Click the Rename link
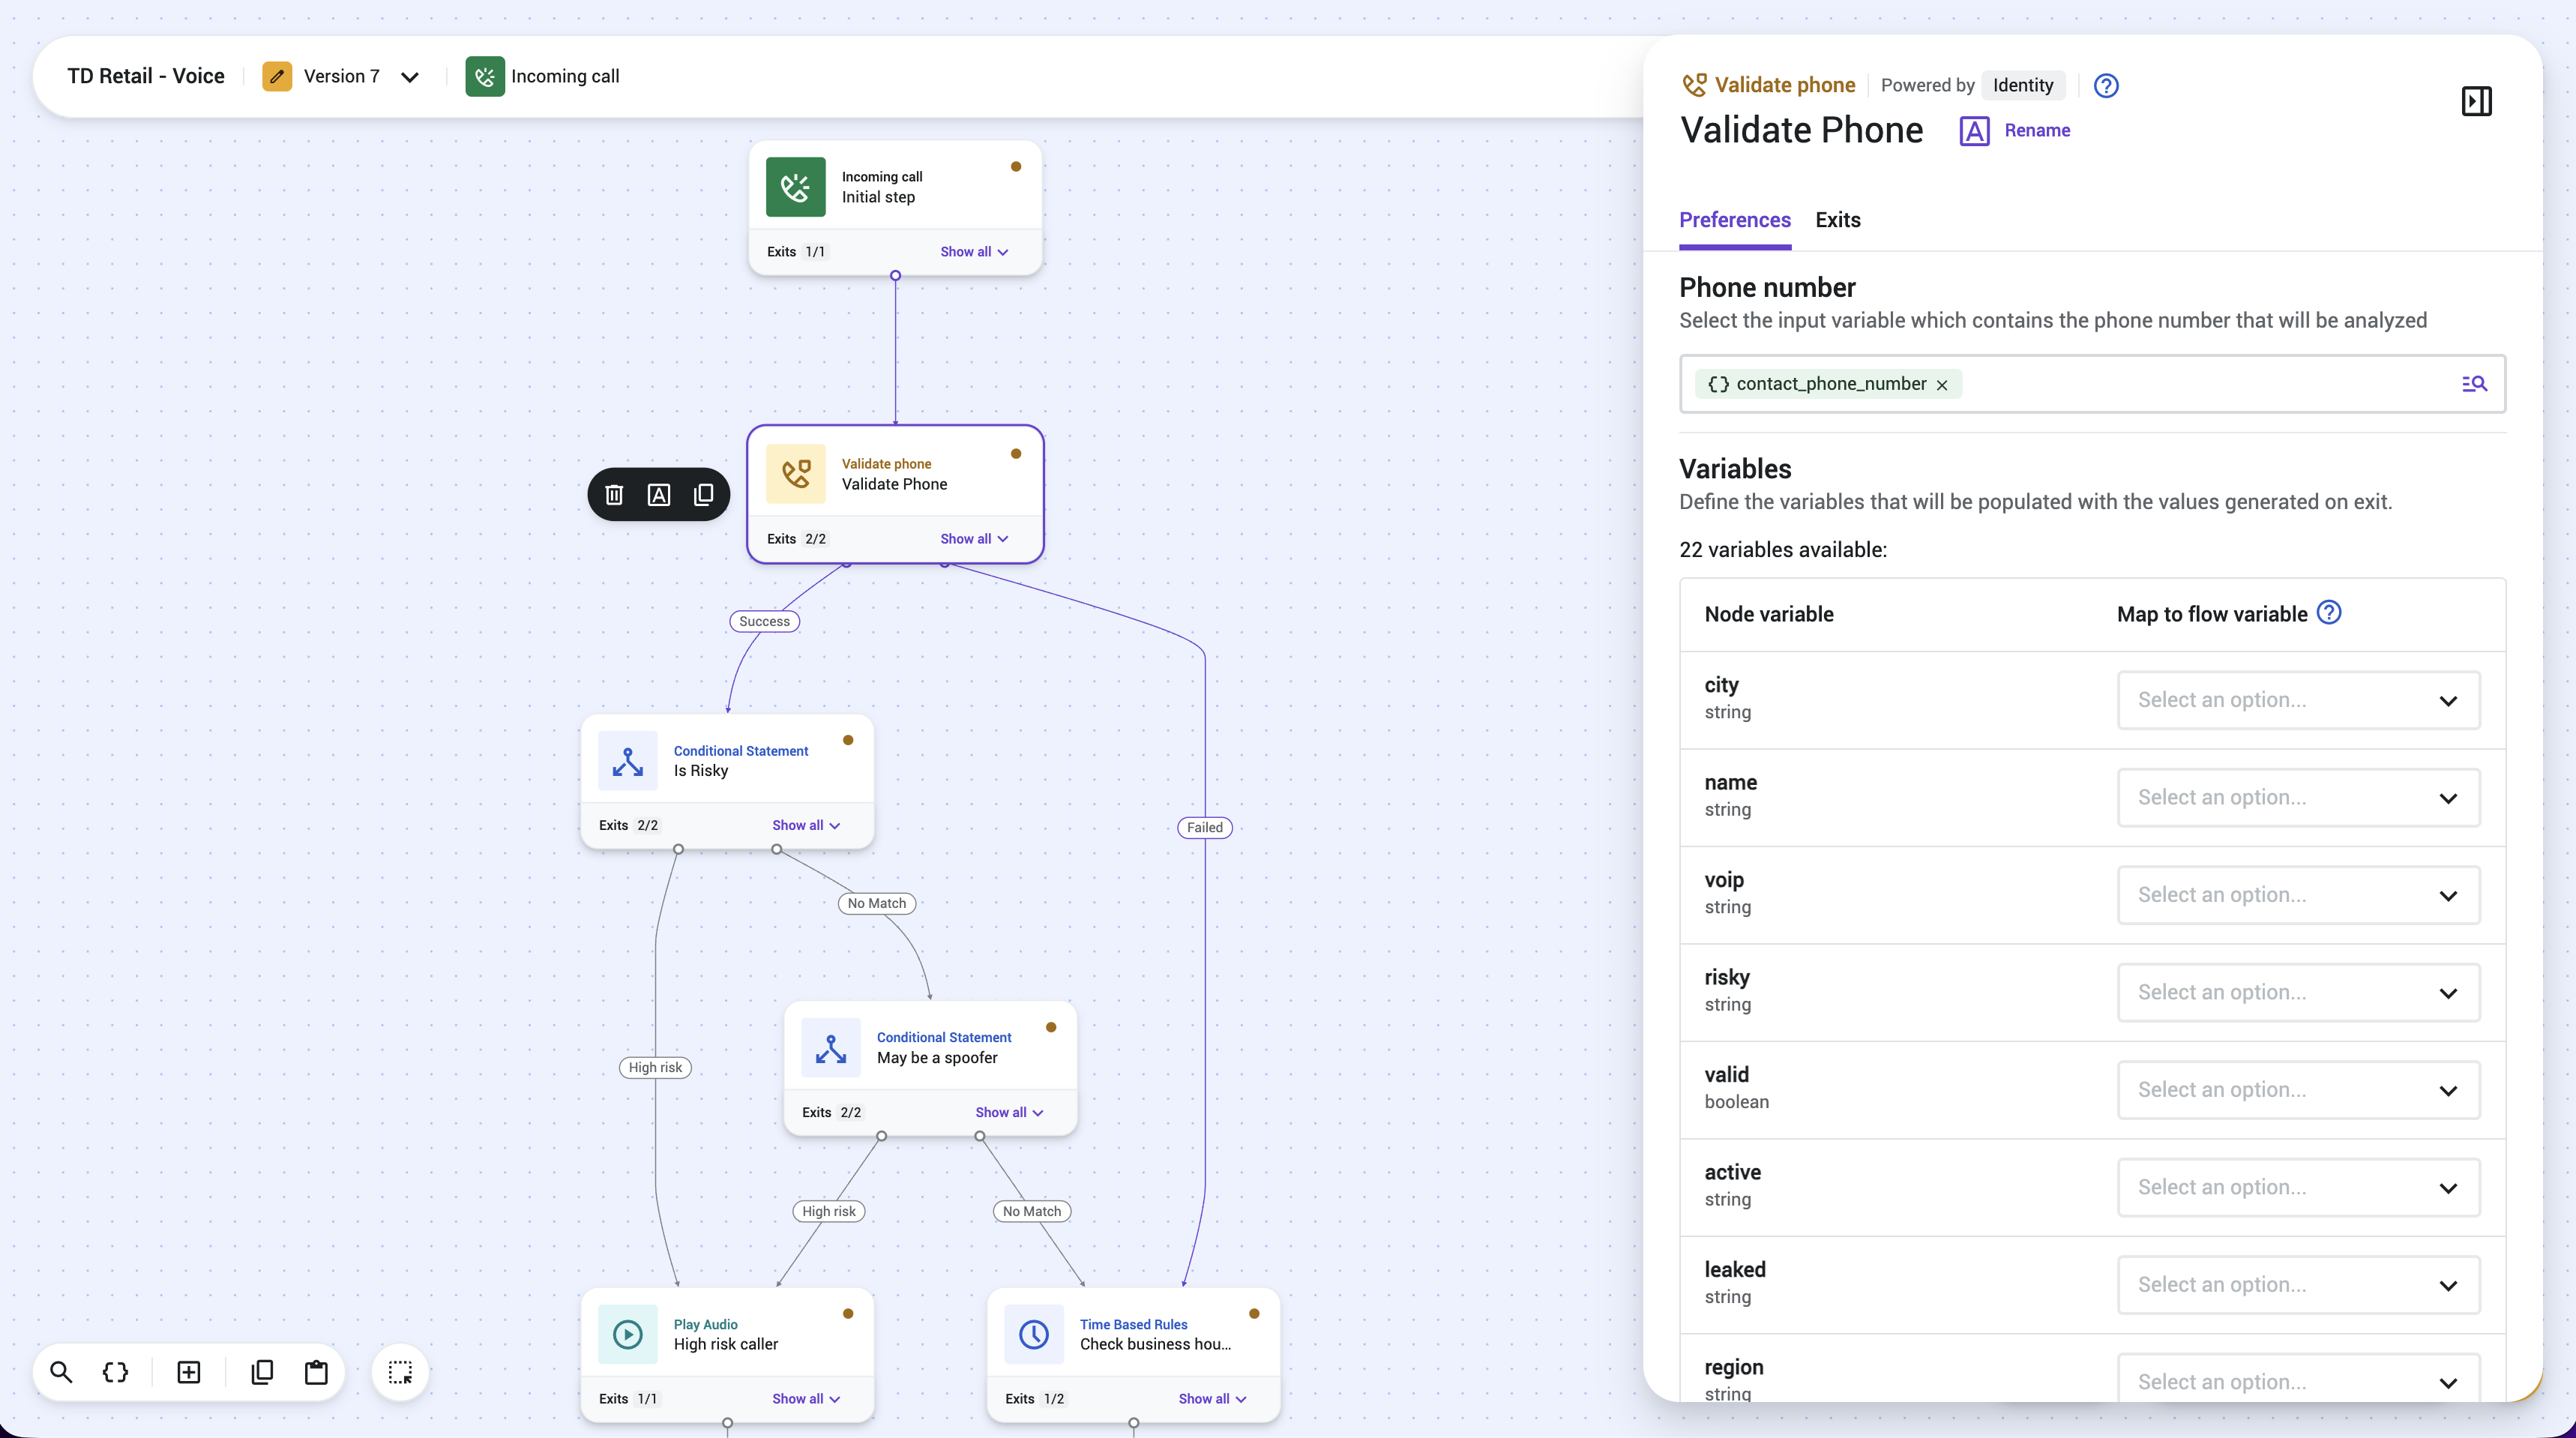 [2036, 131]
